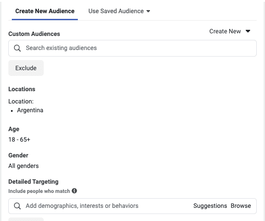
Task: Click the arrow icon beside Create New
Action: 248,31
